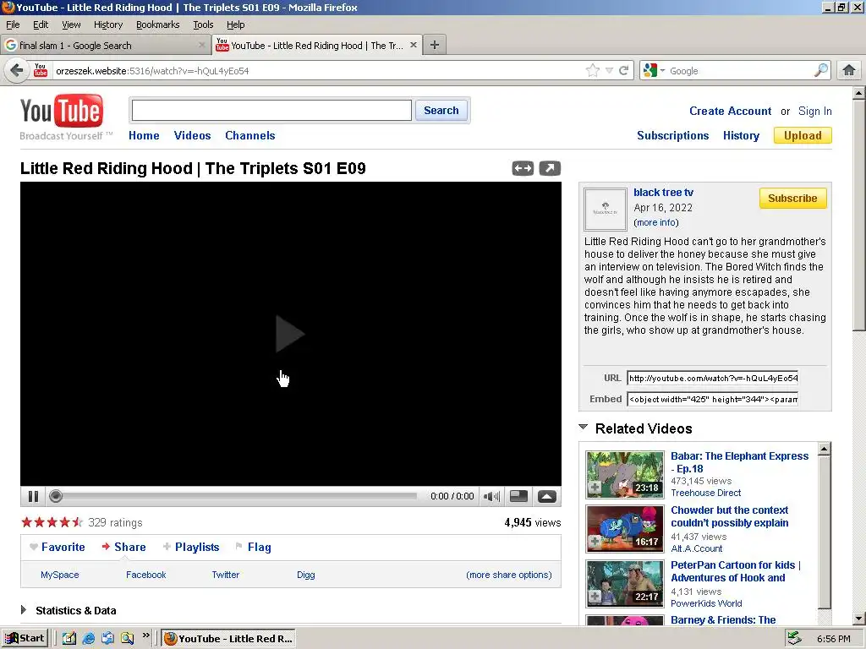Open the Bookmarks menu
This screenshot has height=649, width=866.
click(x=157, y=25)
